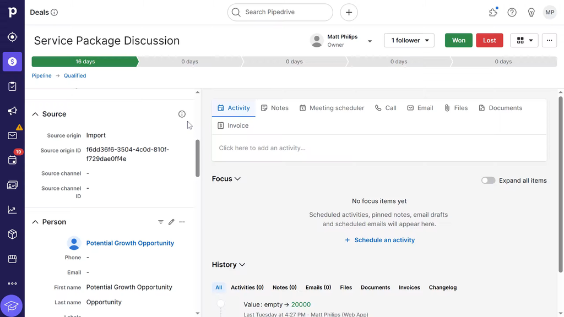564x317 pixels.
Task: Collapse the Source section
Action: (35, 114)
